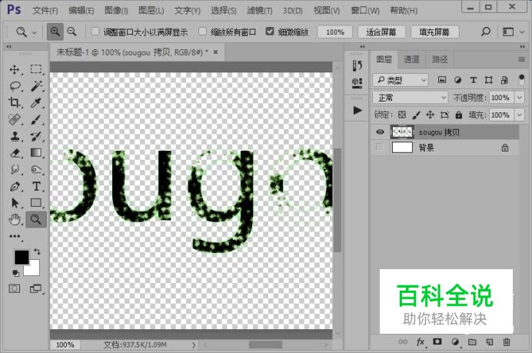Image resolution: width=532 pixels, height=353 pixels.
Task: Uncheck the scrubby zoom checkbox
Action: coord(270,32)
